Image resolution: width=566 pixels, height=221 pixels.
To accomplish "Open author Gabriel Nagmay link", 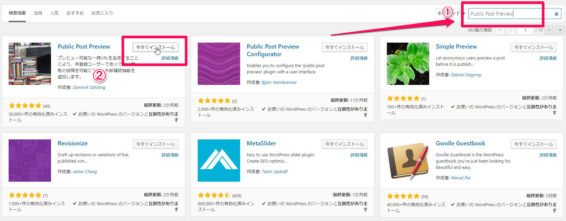I will (466, 75).
